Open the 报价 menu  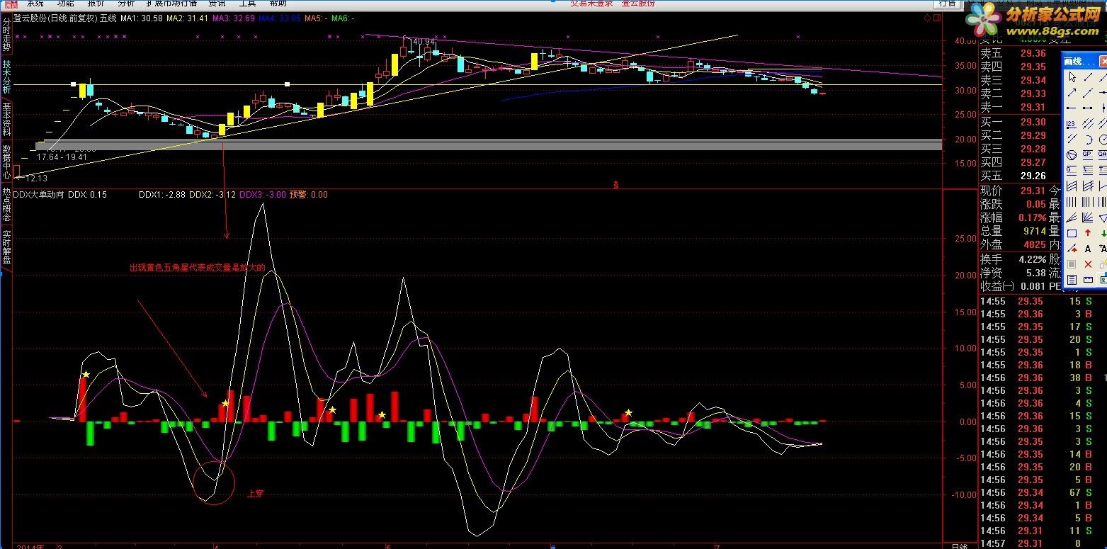(96, 4)
